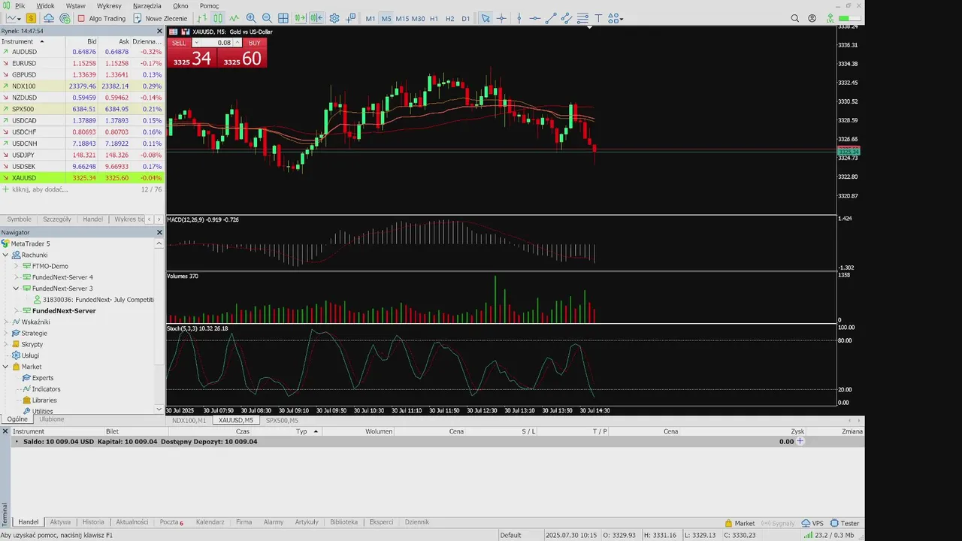Collapse the Rachunki tree node
This screenshot has height=541, width=962.
click(6, 255)
